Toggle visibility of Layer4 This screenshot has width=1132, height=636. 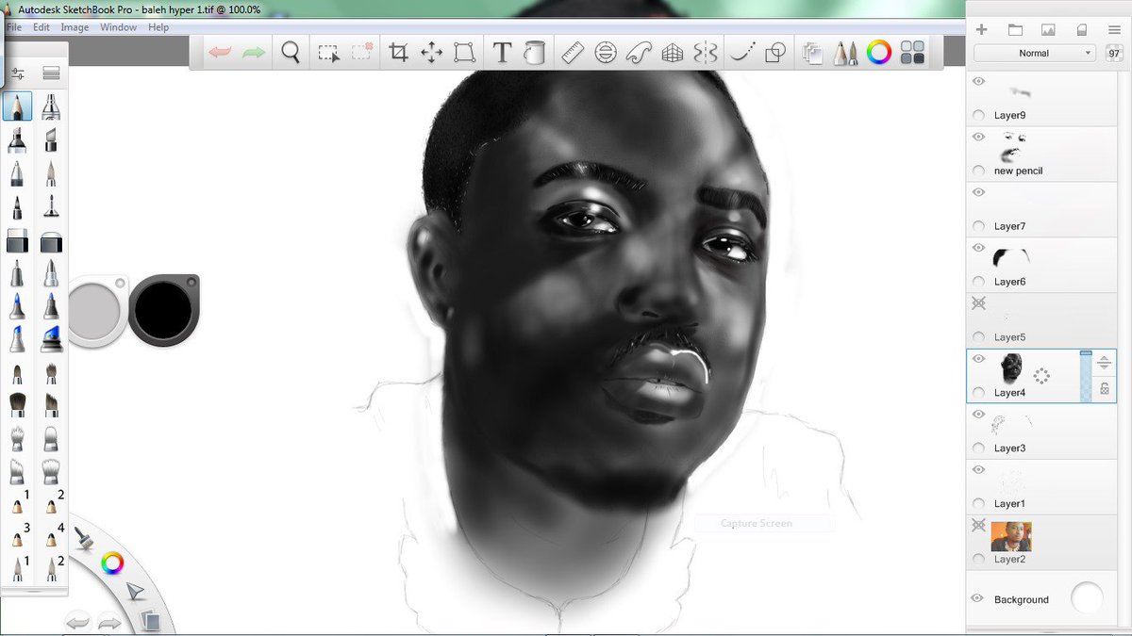click(978, 359)
